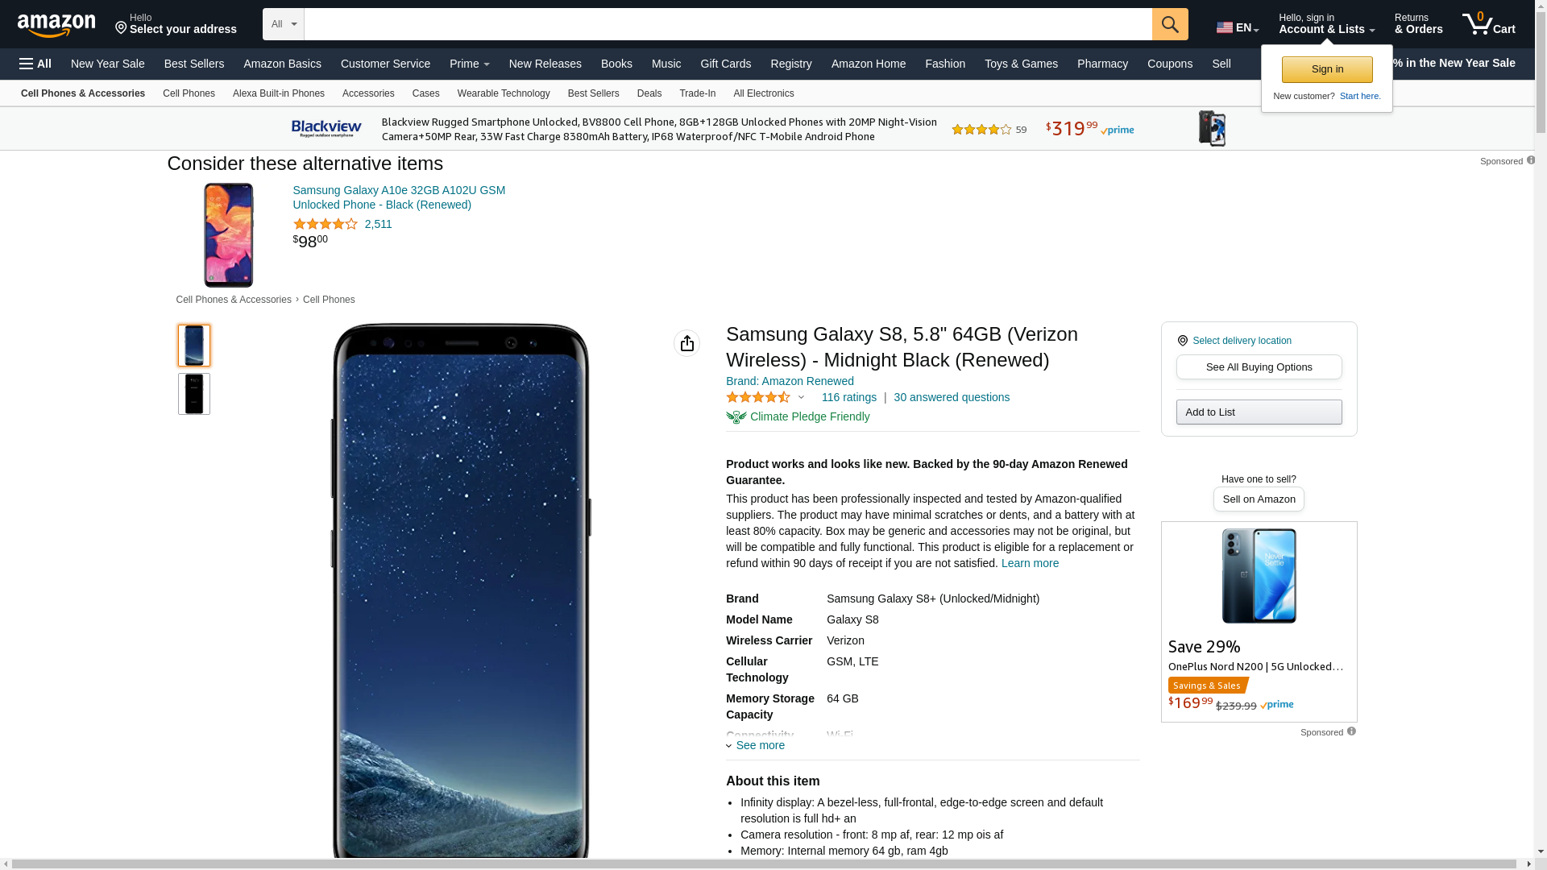Go to Deals in the subnavigation
This screenshot has height=870, width=1547.
[x=649, y=93]
